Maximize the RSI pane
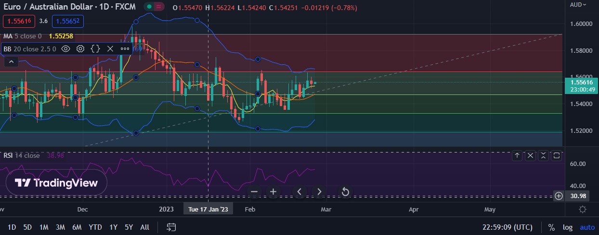 556,155
